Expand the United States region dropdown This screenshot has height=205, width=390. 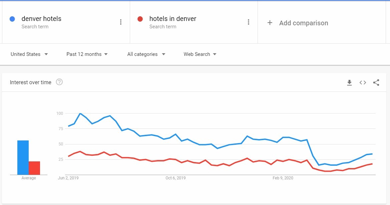(29, 54)
